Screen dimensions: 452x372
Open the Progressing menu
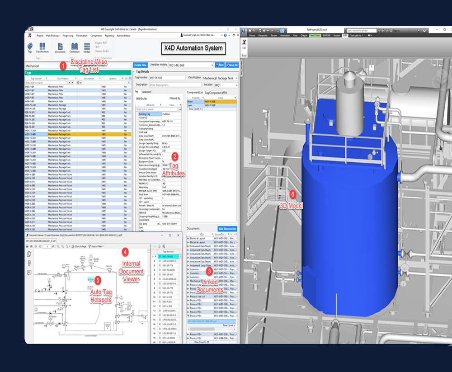pyautogui.click(x=68, y=36)
